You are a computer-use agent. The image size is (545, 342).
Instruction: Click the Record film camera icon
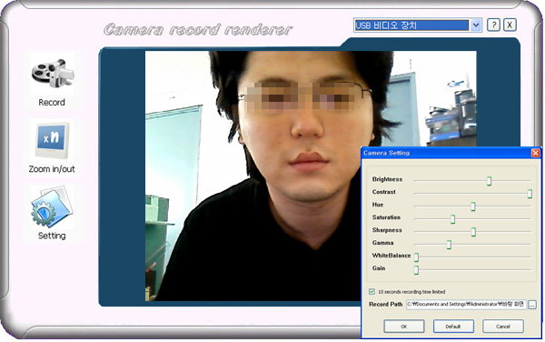point(52,74)
